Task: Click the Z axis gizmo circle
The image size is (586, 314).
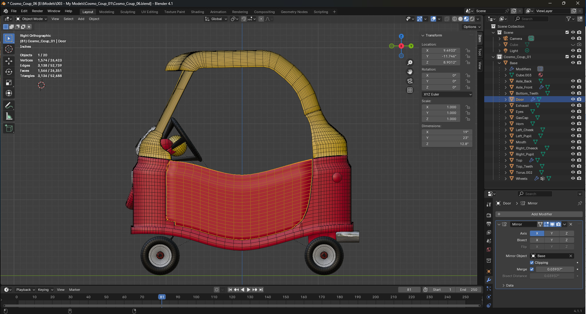Action: click(x=401, y=36)
